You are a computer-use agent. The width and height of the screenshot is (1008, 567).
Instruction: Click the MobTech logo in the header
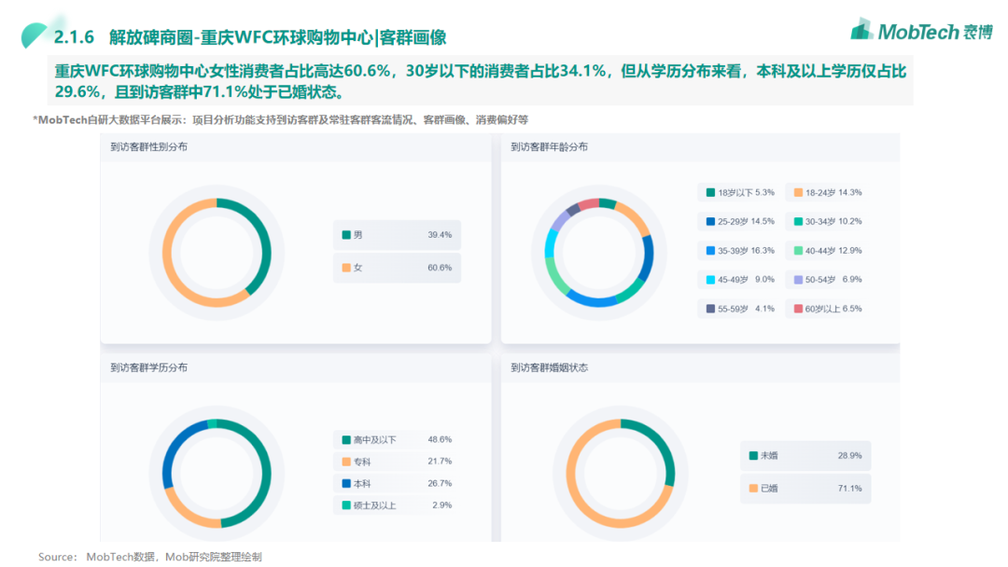click(921, 30)
